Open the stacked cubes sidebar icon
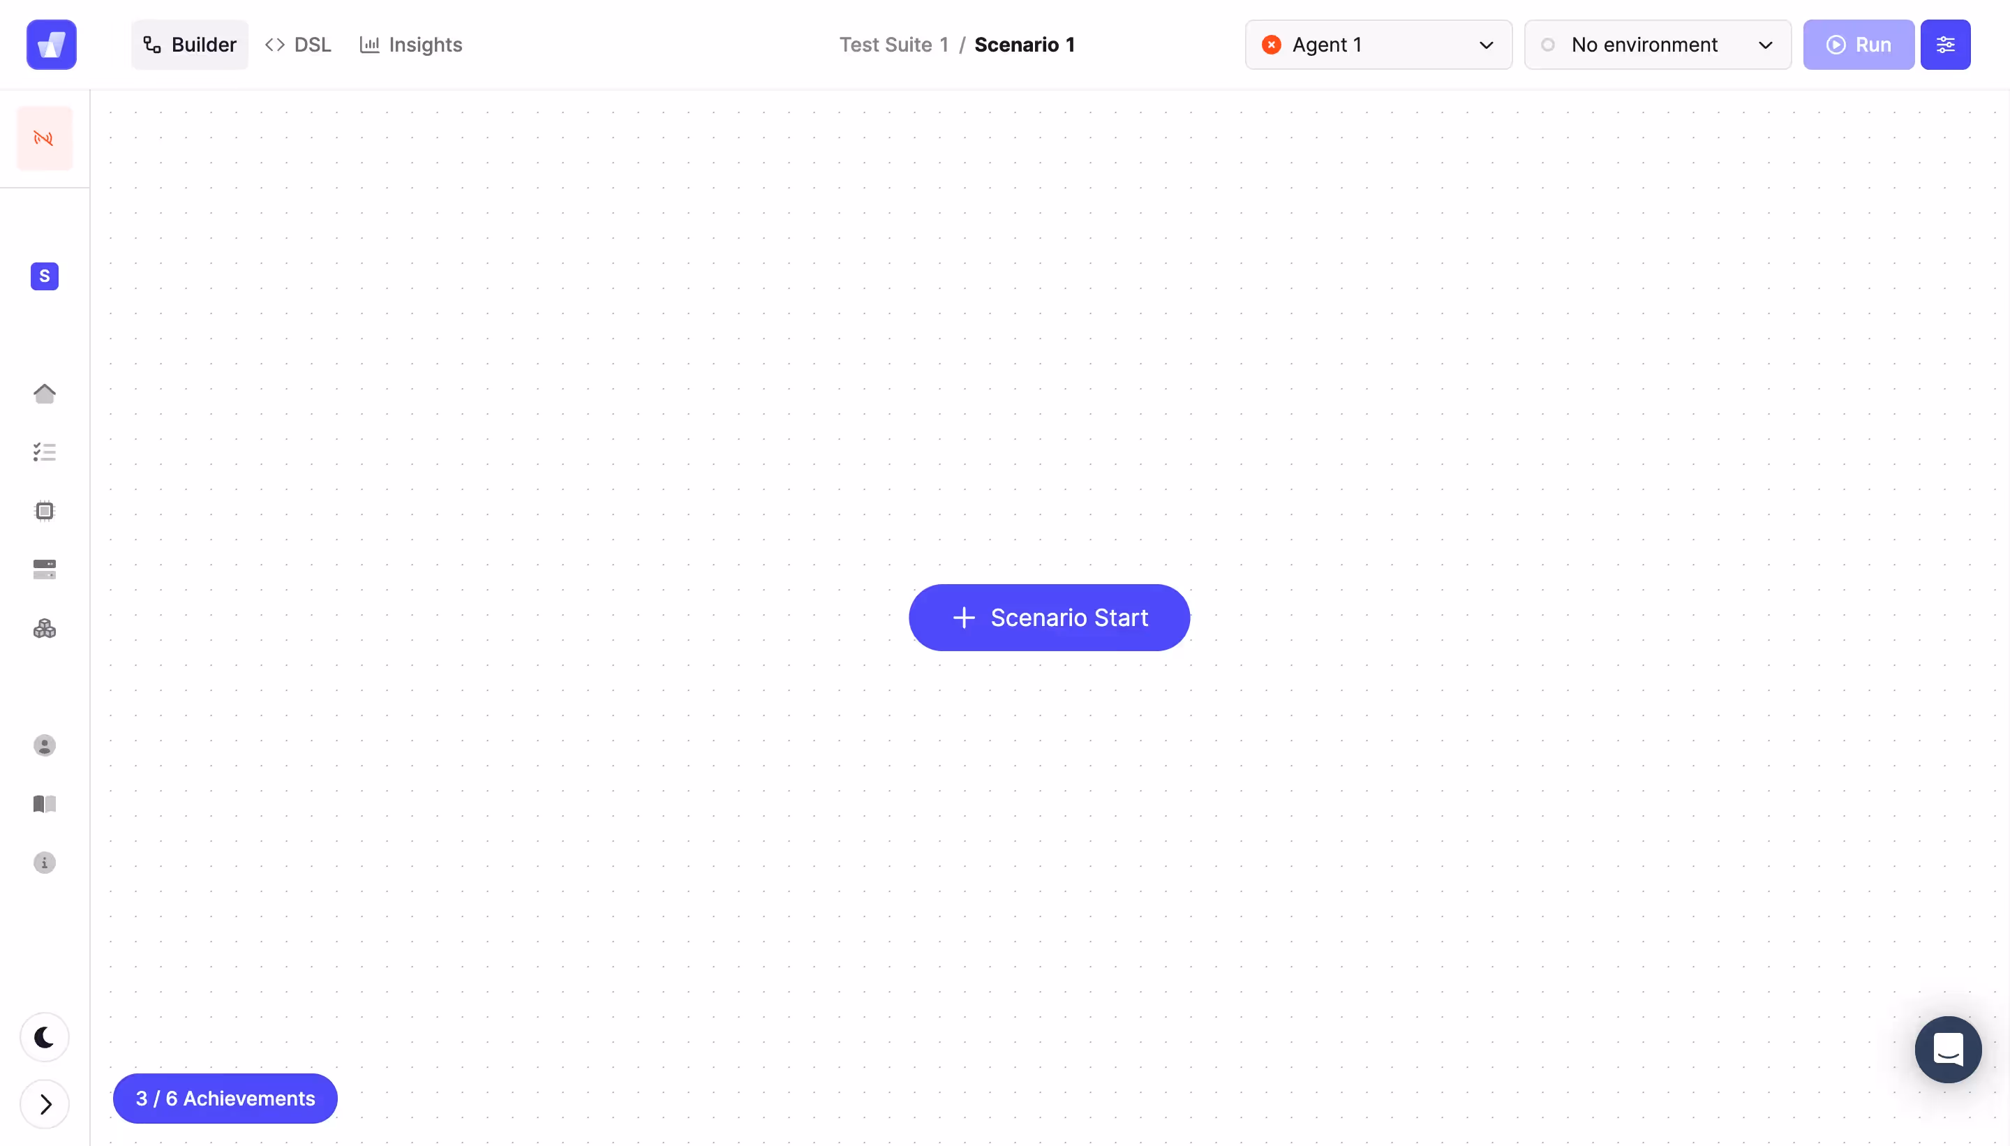Viewport: 2010px width, 1146px height. coord(44,628)
